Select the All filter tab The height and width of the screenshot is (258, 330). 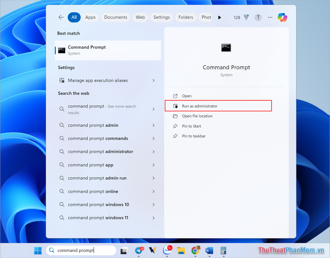[x=74, y=17]
